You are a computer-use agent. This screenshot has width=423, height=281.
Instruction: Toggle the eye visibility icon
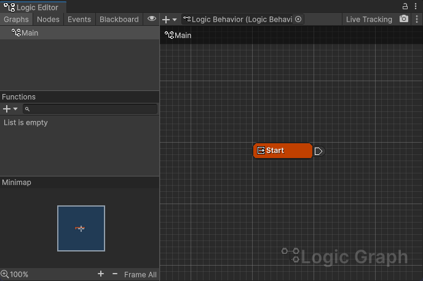click(152, 19)
